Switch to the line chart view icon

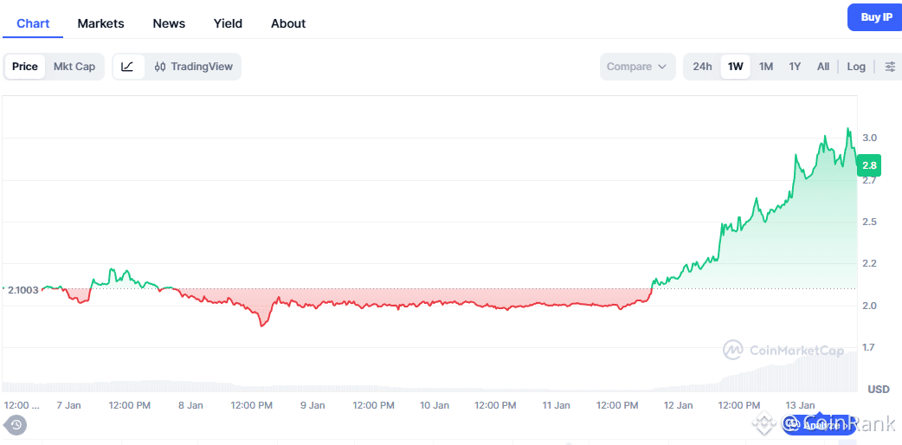tap(127, 67)
